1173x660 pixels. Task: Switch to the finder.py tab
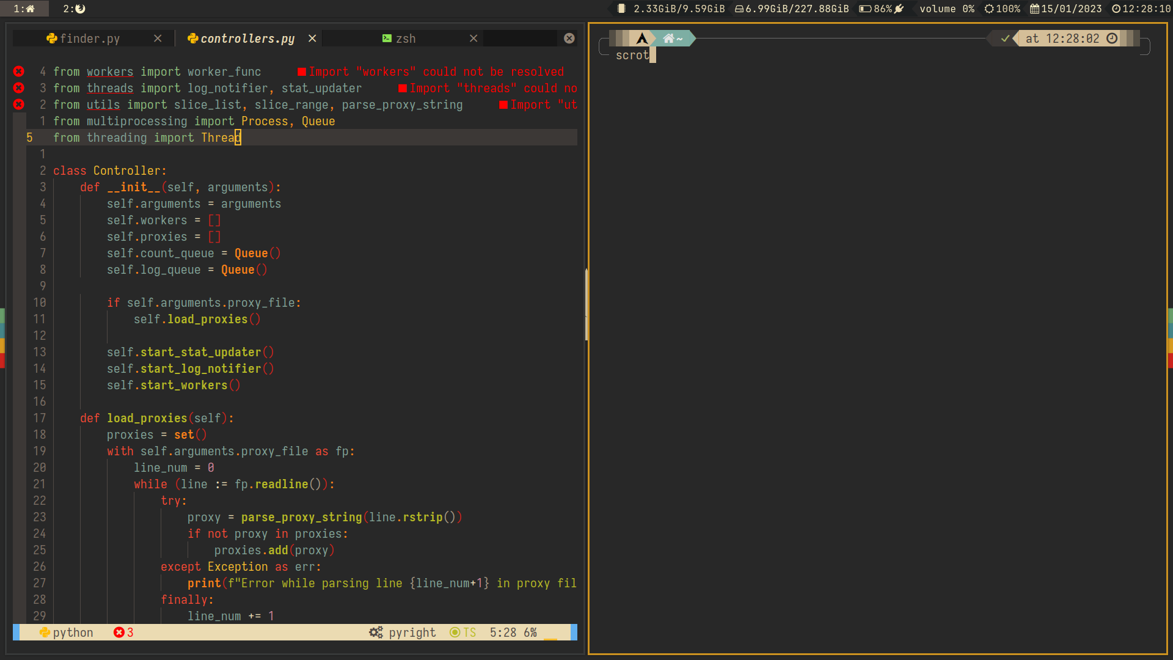click(x=90, y=38)
